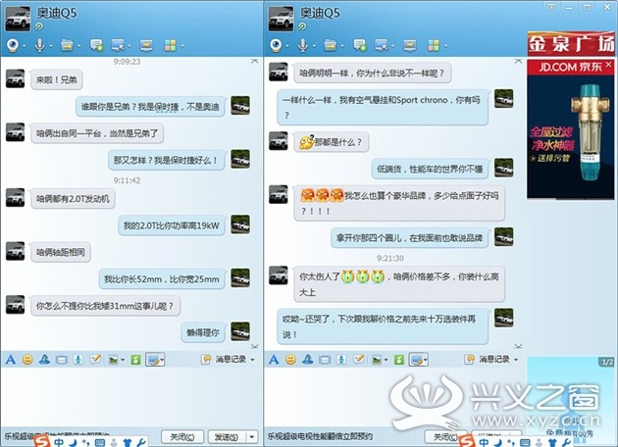Click 关闭(C) button in left window
The height and width of the screenshot is (447, 618).
[x=182, y=437]
